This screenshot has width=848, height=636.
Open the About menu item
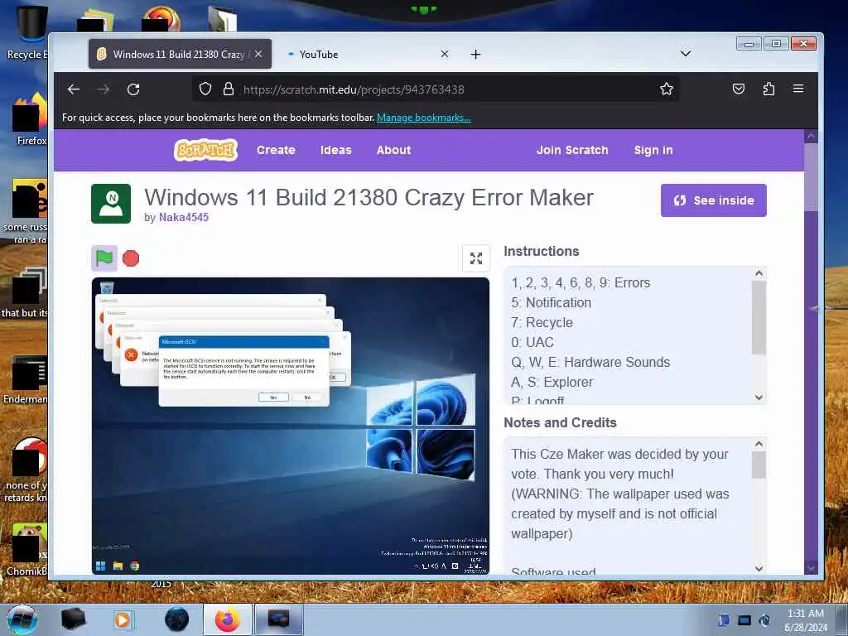(x=393, y=150)
